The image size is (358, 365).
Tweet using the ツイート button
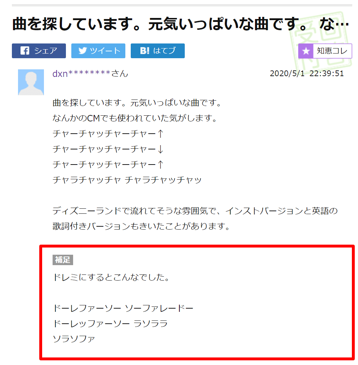pyautogui.click(x=98, y=51)
